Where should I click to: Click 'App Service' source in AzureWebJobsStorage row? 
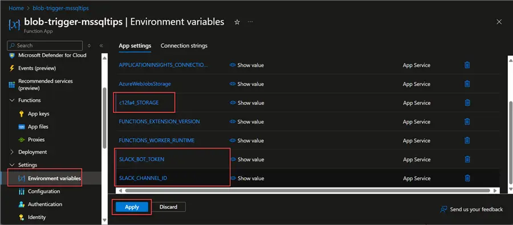pos(417,84)
